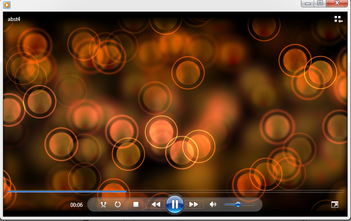Click the volume slider handle
Image resolution: width=351 pixels, height=221 pixels.
pos(238,205)
